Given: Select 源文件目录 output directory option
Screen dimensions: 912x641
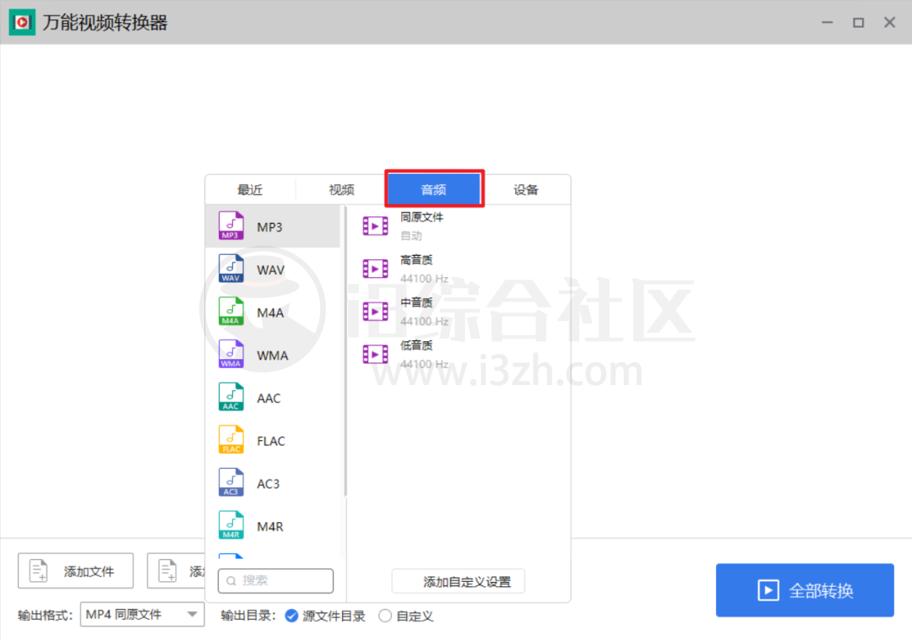Looking at the screenshot, I should click(x=325, y=616).
